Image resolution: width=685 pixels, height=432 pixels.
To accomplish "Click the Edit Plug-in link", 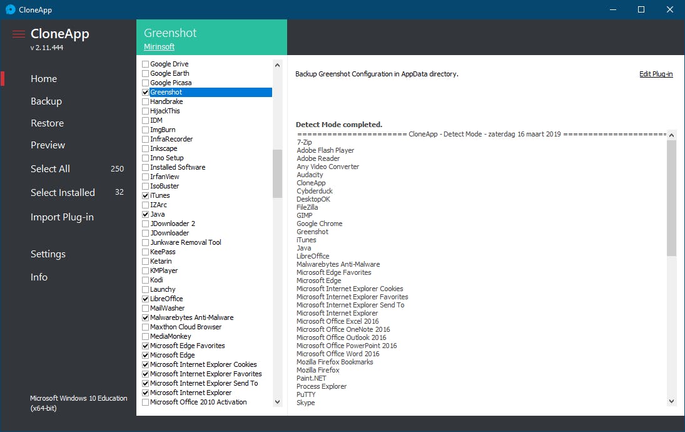I will (656, 74).
